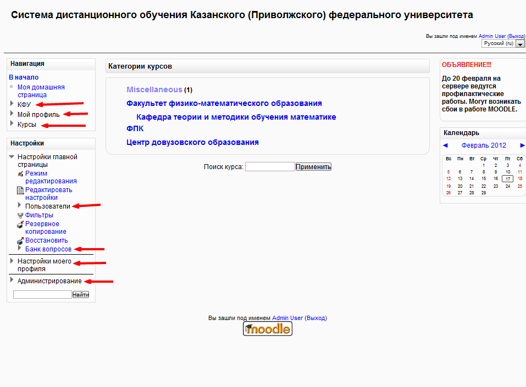
Task: Open Центр довузовского образования category
Action: [192, 142]
